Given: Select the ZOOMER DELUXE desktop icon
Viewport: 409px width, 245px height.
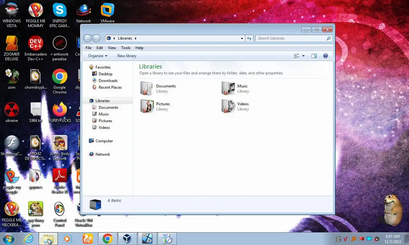Looking at the screenshot, I should point(12,48).
